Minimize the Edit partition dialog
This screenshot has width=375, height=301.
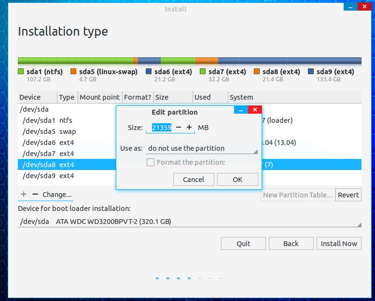tap(241, 110)
